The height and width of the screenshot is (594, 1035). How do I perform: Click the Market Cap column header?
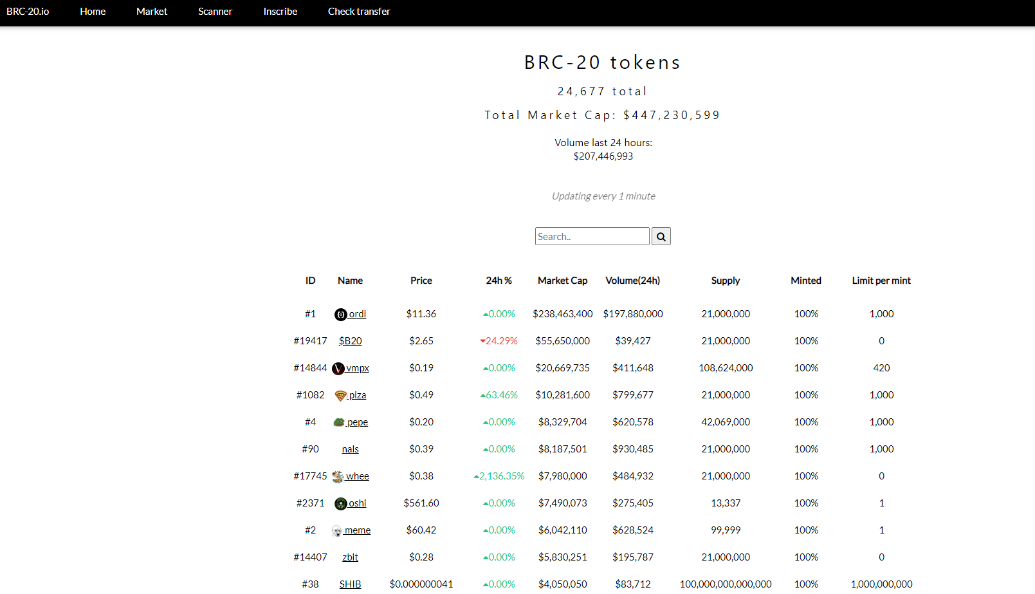click(x=562, y=281)
